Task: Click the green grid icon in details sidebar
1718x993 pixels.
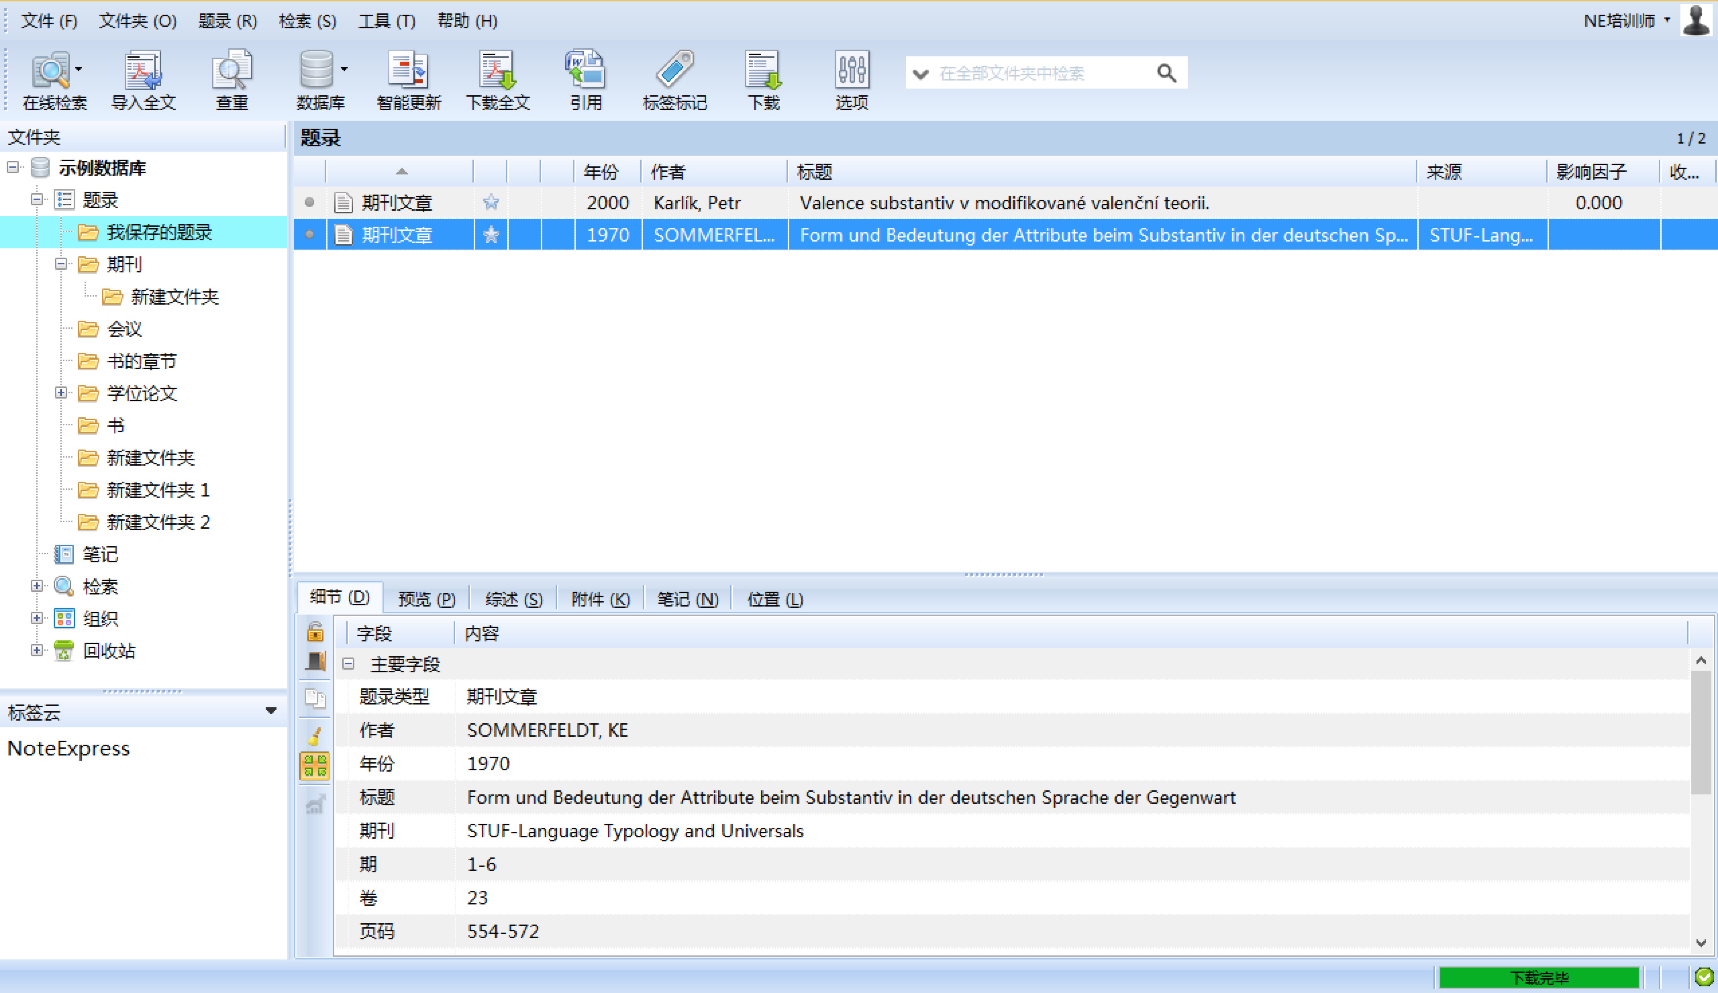Action: (x=315, y=766)
